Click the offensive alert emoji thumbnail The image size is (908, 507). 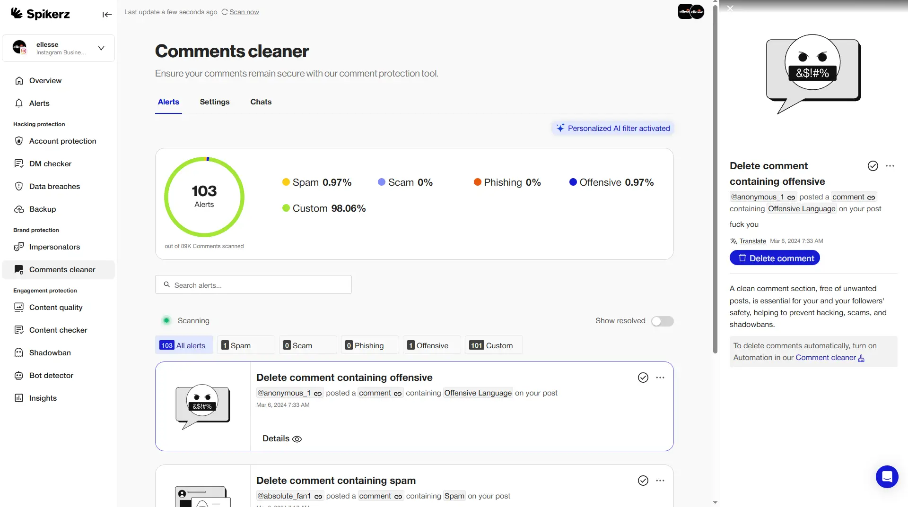pos(202,406)
